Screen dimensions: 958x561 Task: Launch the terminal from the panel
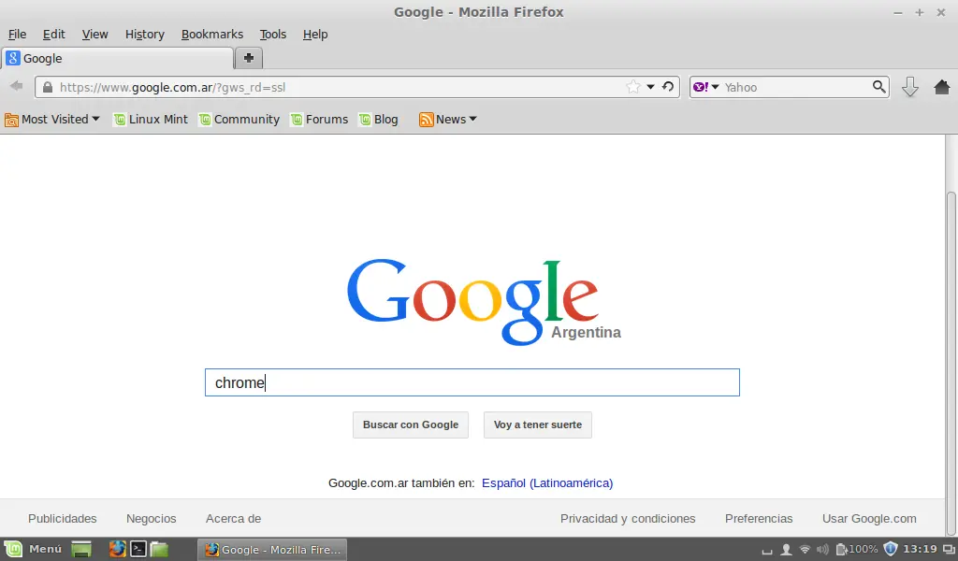tap(138, 550)
